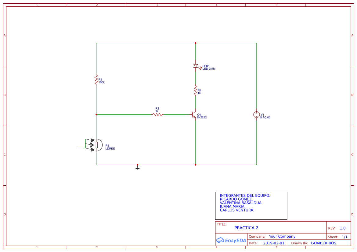The height and width of the screenshot is (252, 357).
Task: Click the junction dot above LED1
Action: pyautogui.click(x=195, y=43)
